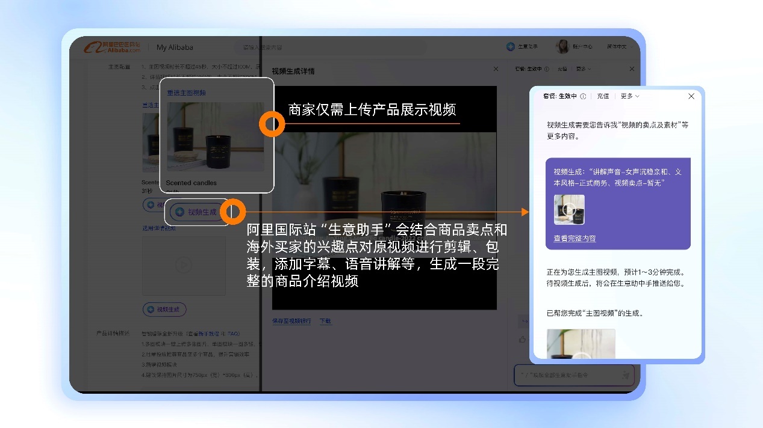Viewport: 763px width, 428px height.
Task: Open the generated 主图视频 thumbnail
Action: (x=581, y=344)
